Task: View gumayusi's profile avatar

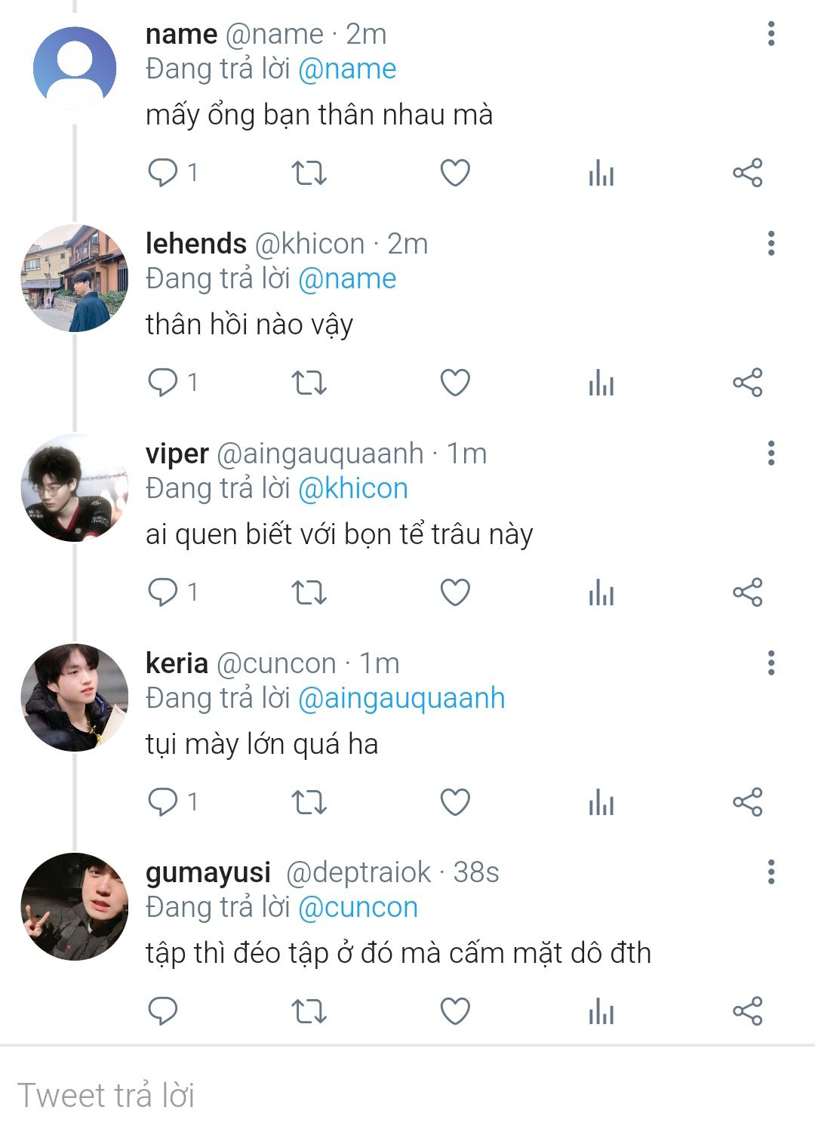Action: click(x=74, y=907)
